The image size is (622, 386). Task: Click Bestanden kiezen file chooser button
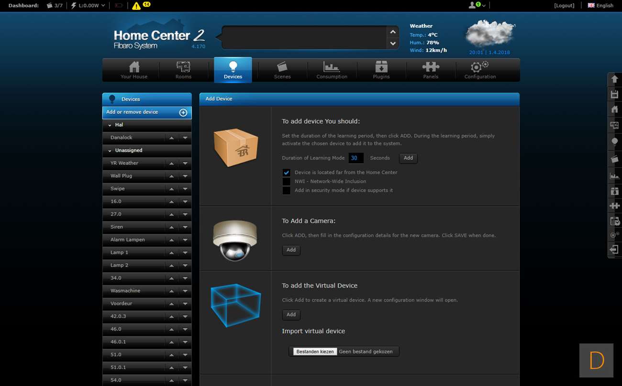tap(315, 352)
